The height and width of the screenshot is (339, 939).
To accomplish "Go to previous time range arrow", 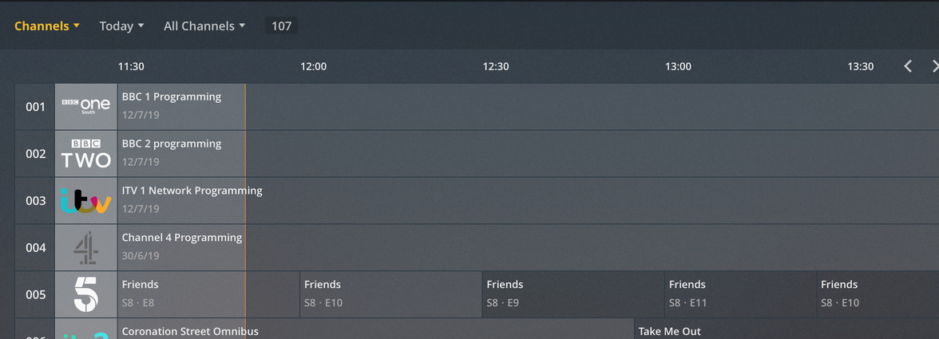I will pos(908,66).
